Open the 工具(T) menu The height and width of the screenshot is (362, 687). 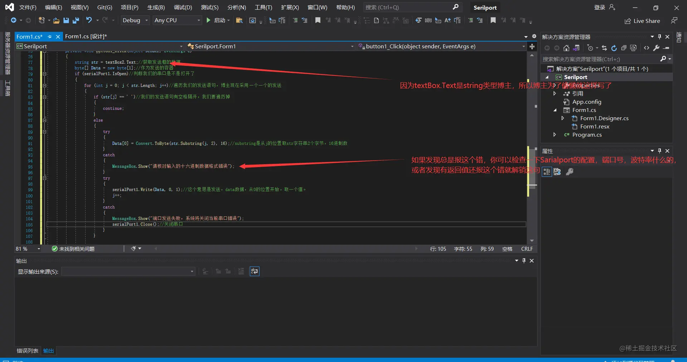point(263,8)
